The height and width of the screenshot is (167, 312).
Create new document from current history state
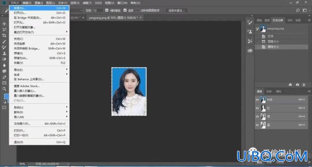click(290, 85)
